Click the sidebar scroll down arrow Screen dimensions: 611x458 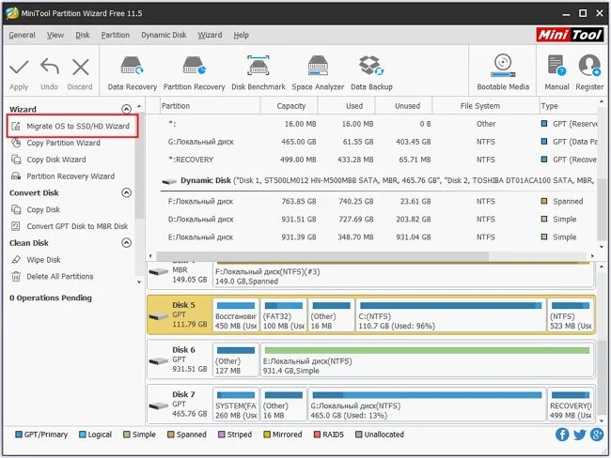[139, 282]
